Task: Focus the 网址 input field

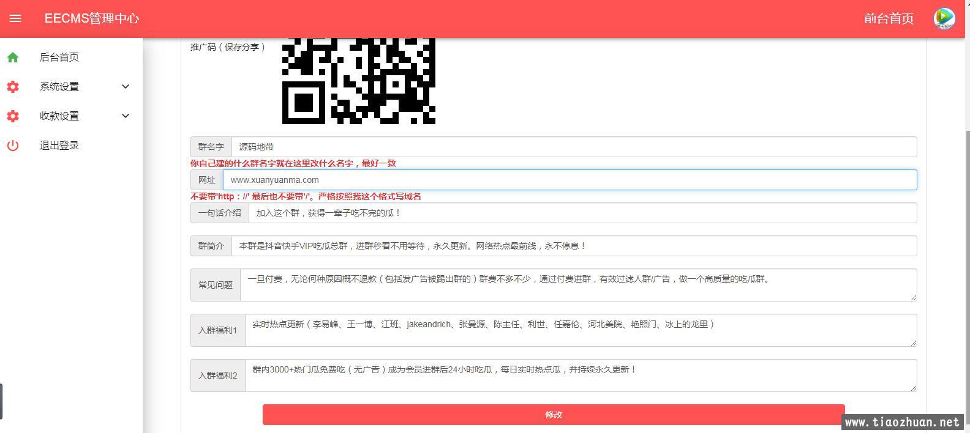Action: [570, 180]
